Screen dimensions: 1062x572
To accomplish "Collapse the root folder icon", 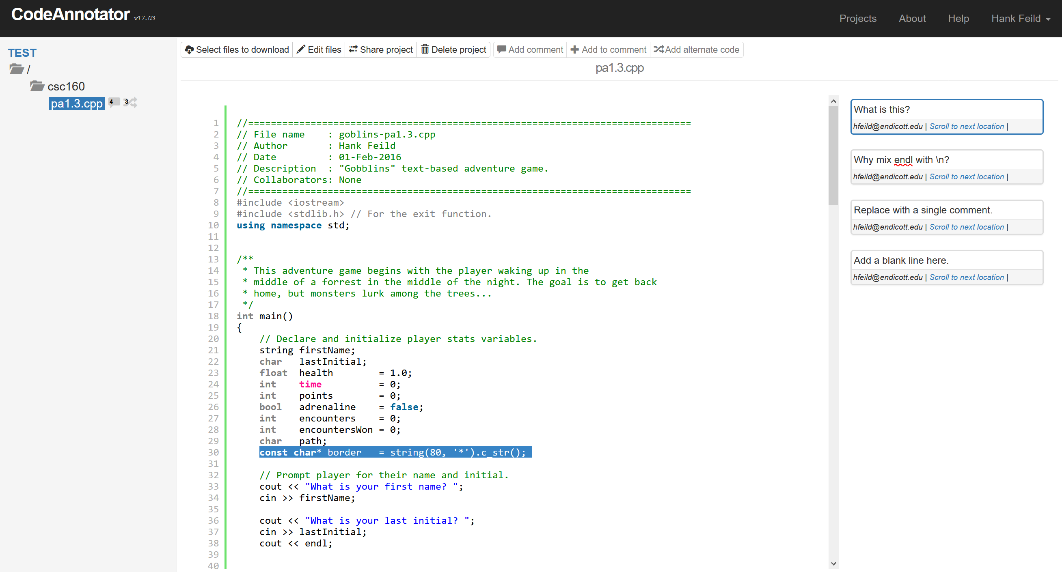I will point(17,69).
